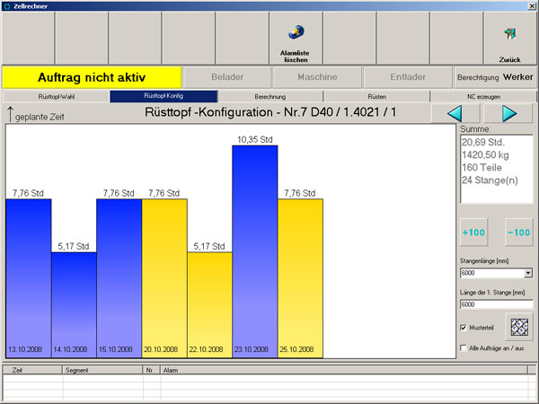Screen dimensions: 539x404
Task: Enable Alle Aufträge an / aus checkbox
Action: 464,348
